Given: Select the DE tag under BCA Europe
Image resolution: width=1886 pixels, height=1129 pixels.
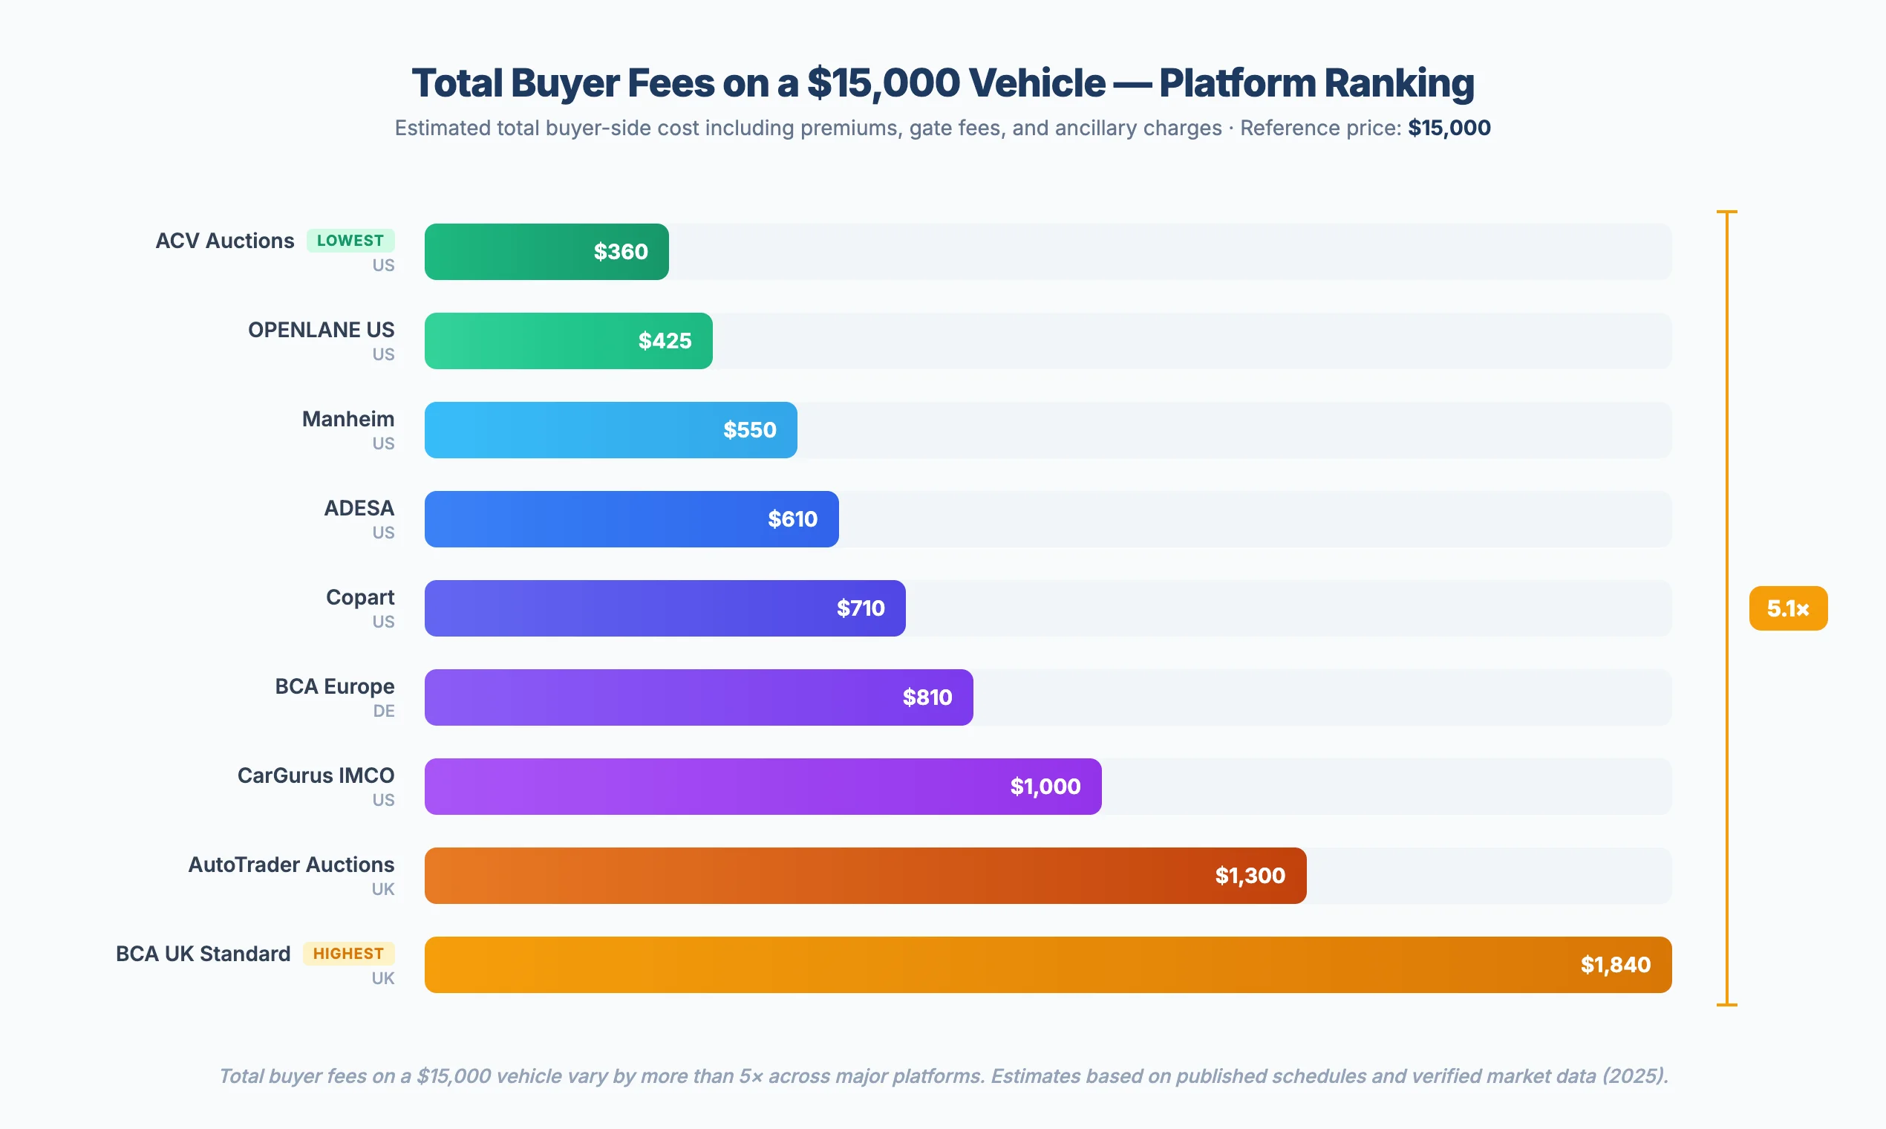Looking at the screenshot, I should coord(384,711).
